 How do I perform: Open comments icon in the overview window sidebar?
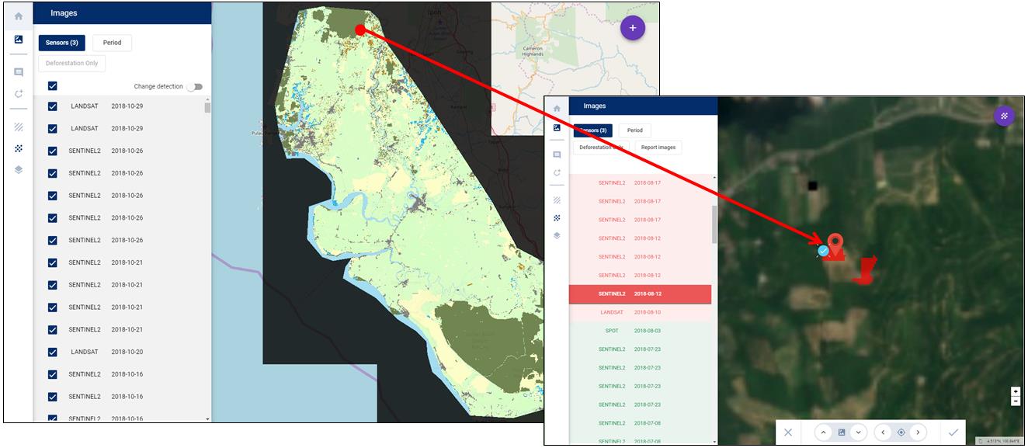(x=19, y=72)
